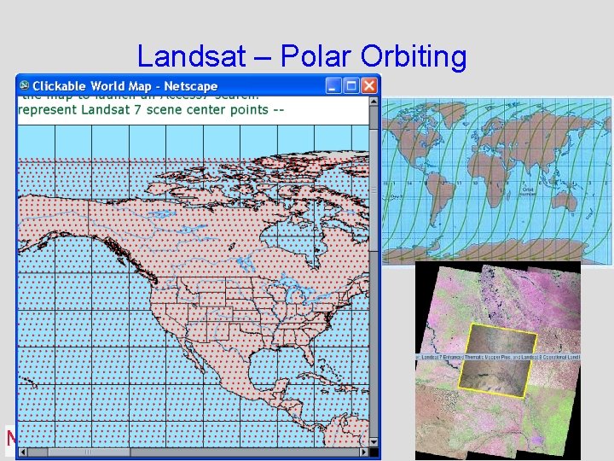The width and height of the screenshot is (614, 461).
Task: Click Australia on the orbit track map
Action: [x=566, y=201]
